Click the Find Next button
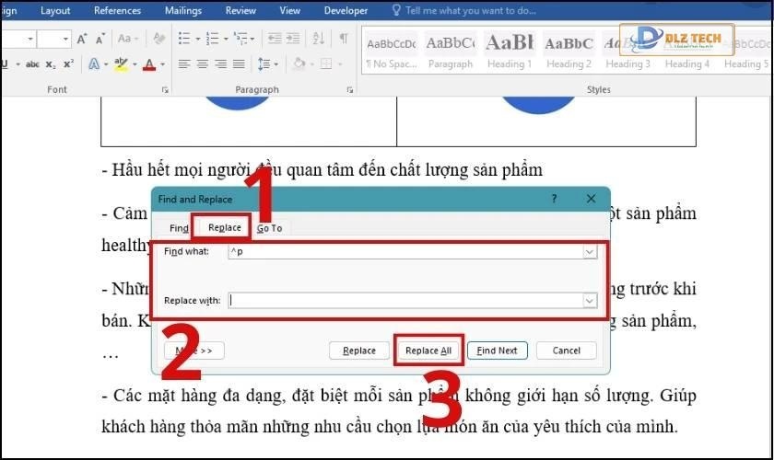The height and width of the screenshot is (460, 774). click(x=498, y=351)
